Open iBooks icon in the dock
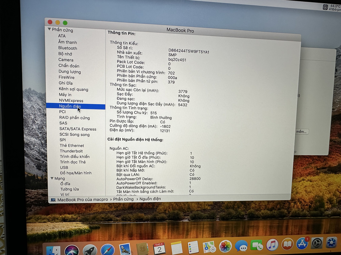The height and width of the screenshot is (255, 341). point(288,244)
